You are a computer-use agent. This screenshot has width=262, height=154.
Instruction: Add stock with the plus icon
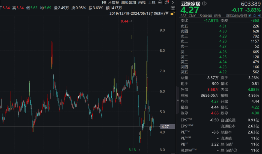coord(259,16)
